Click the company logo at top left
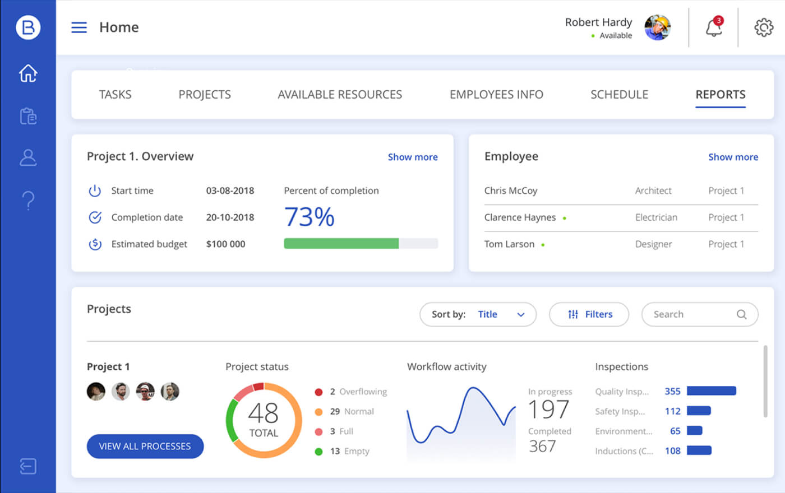Image resolution: width=785 pixels, height=493 pixels. (28, 27)
